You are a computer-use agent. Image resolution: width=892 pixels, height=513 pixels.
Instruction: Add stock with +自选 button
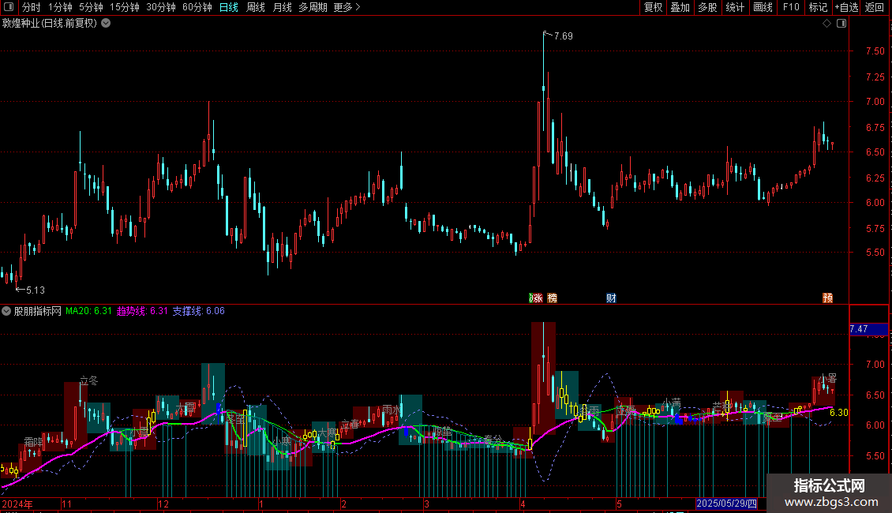(x=846, y=7)
